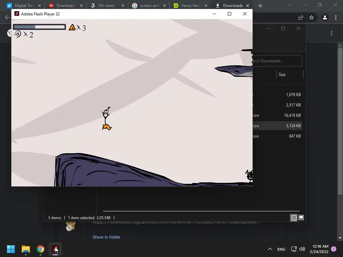Image resolution: width=343 pixels, height=257 pixels.
Task: Open File Explorer from the taskbar
Action: tap(26, 249)
